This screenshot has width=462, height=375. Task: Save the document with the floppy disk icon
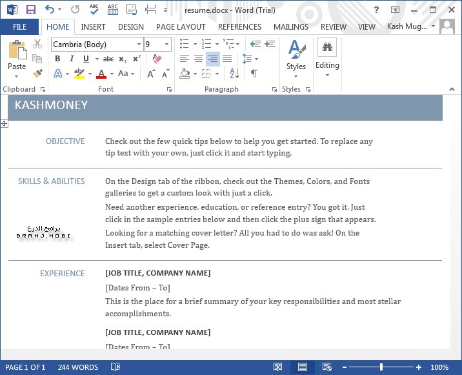click(30, 10)
